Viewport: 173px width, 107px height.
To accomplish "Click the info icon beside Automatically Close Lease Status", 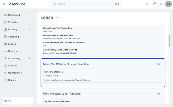I will click(x=76, y=50).
